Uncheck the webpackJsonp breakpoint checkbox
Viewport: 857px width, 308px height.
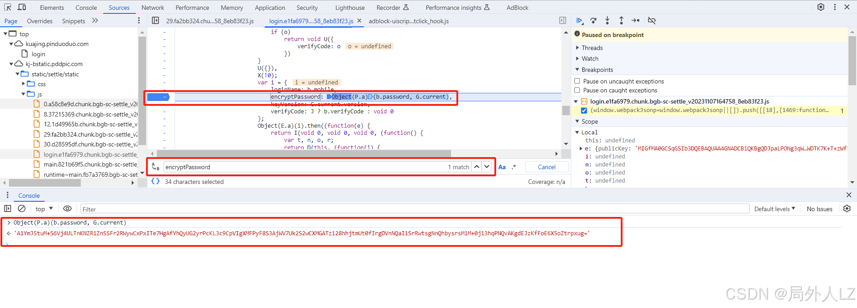point(584,110)
